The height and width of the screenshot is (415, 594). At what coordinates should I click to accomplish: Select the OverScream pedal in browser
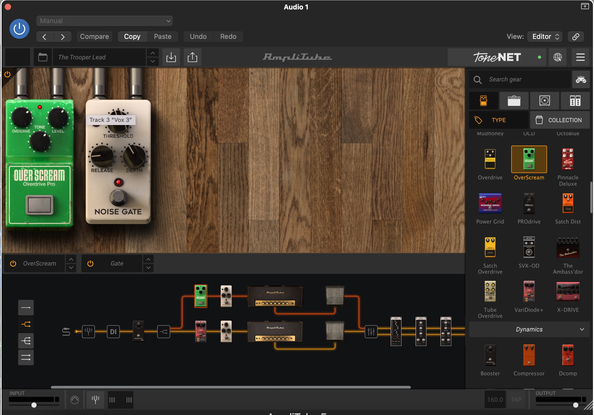[x=529, y=159]
